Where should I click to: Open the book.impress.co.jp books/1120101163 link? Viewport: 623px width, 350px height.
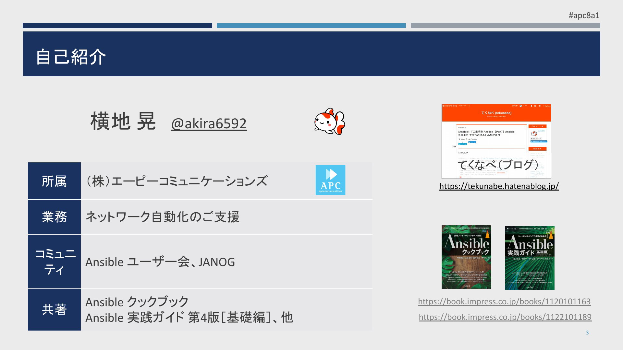[504, 301]
